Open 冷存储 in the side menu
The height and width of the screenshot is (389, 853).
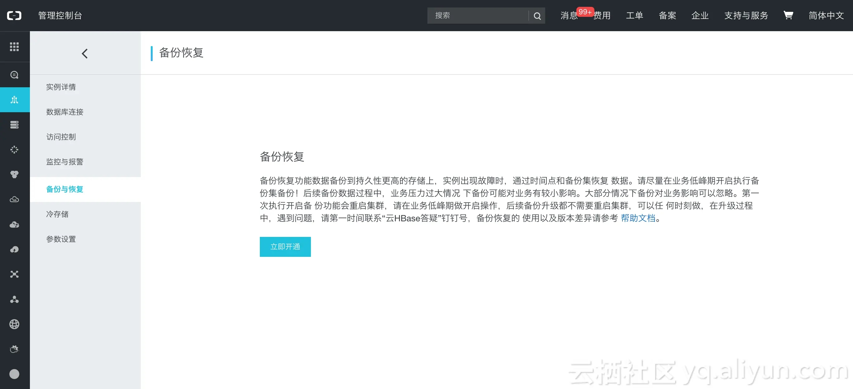pos(57,214)
